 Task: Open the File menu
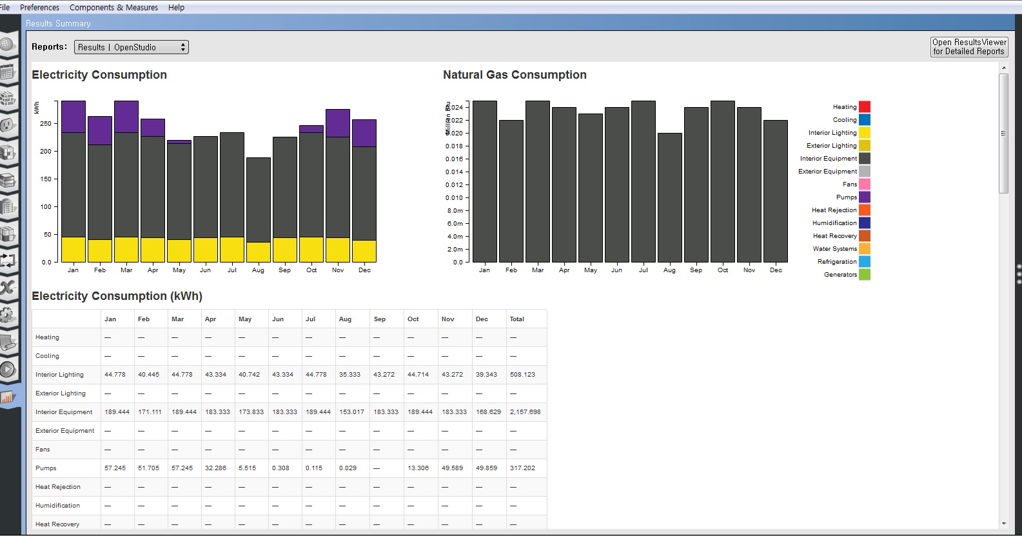coord(5,8)
